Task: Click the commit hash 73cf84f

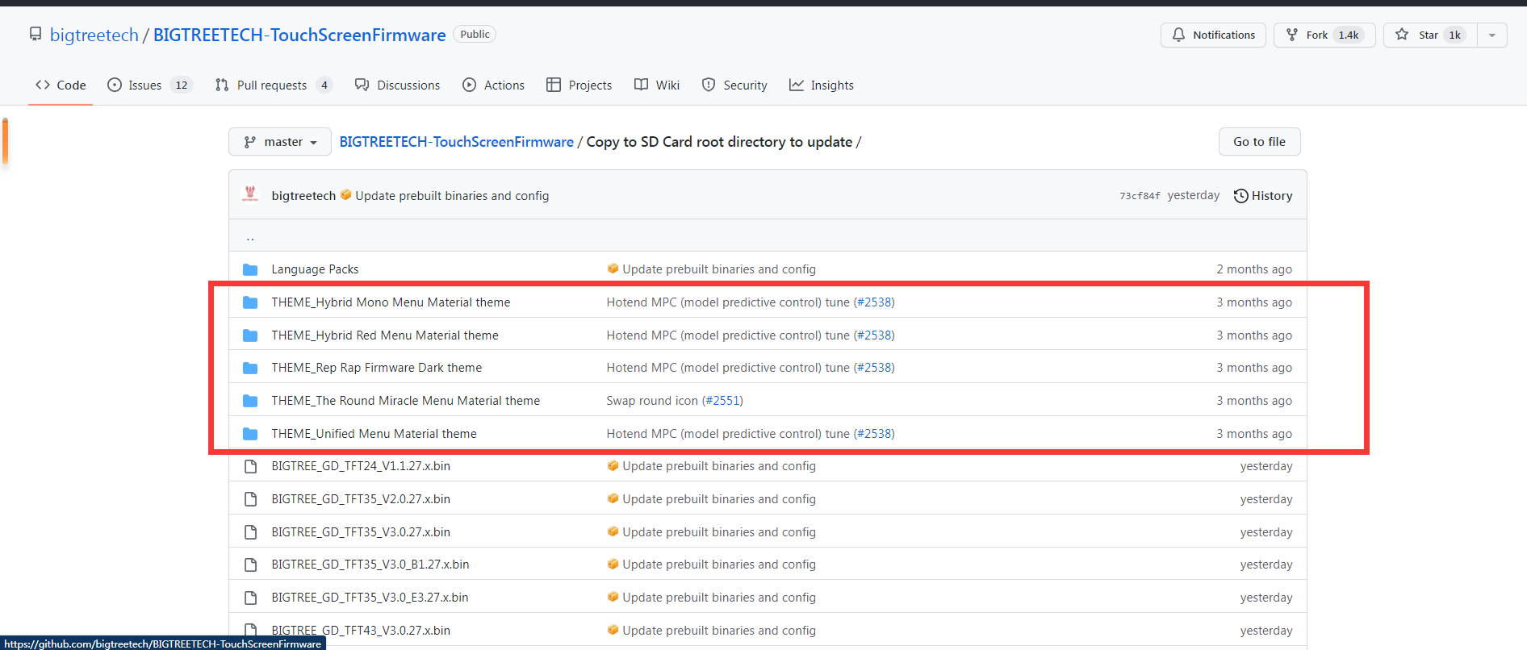Action: click(x=1139, y=196)
